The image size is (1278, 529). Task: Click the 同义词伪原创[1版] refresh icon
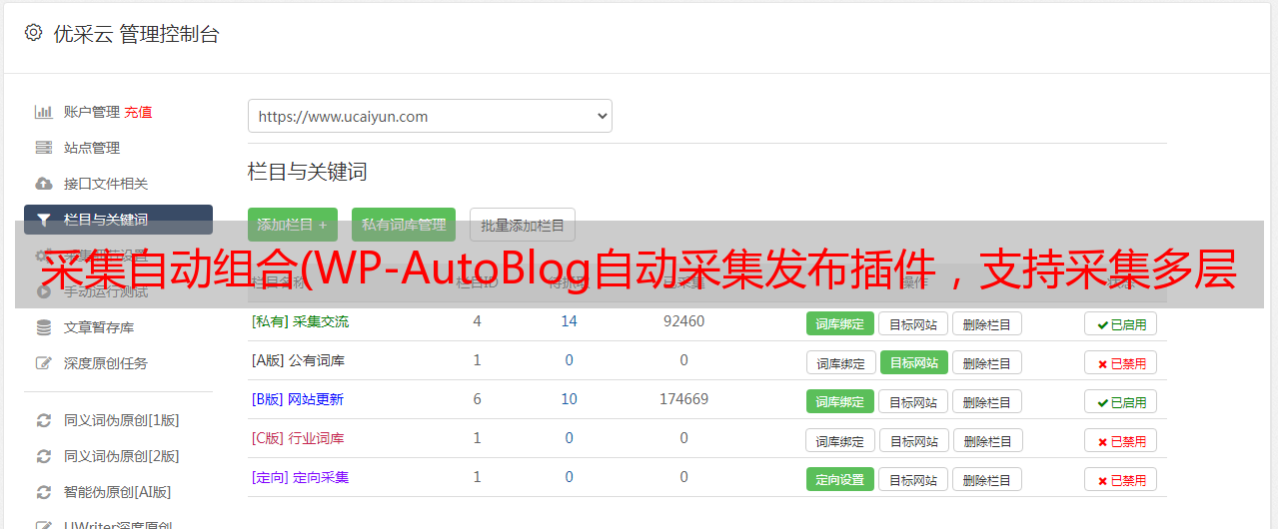tap(43, 420)
